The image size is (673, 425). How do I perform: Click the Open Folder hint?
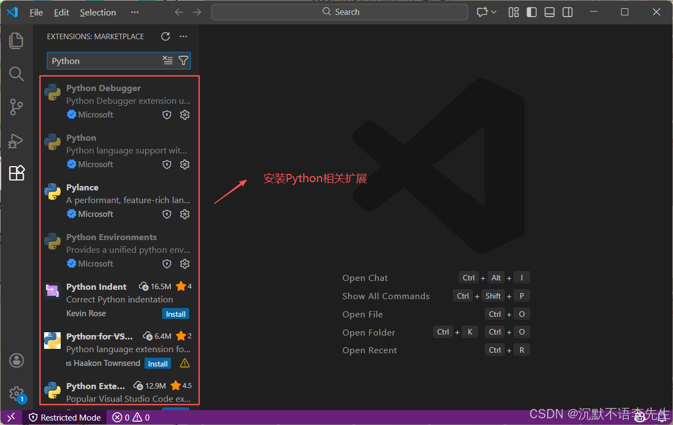pos(368,333)
